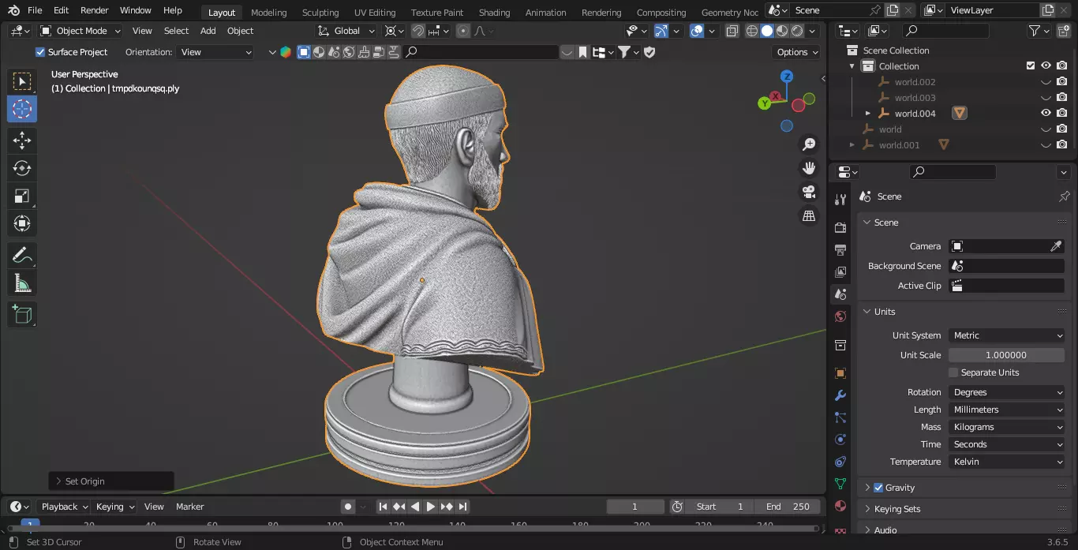The width and height of the screenshot is (1078, 550).
Task: Open the Physics properties tab
Action: 840,440
